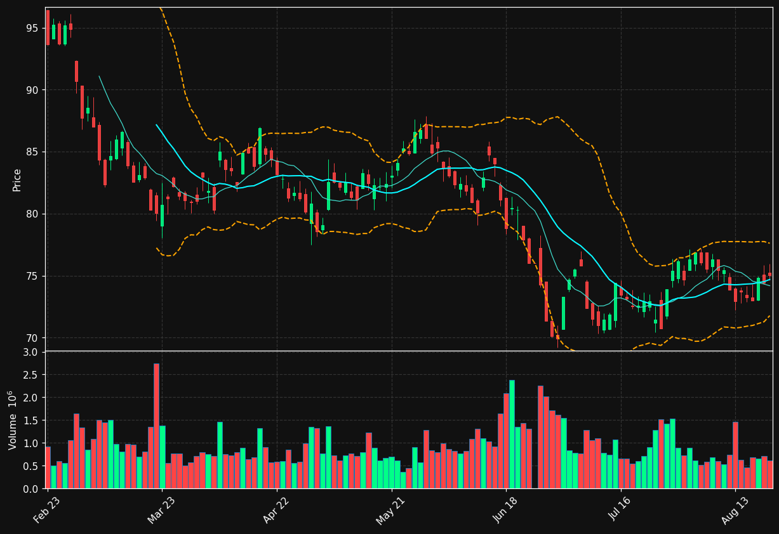Select the 90 price tick label
Viewport: 779px width, 534px height.
[x=32, y=90]
